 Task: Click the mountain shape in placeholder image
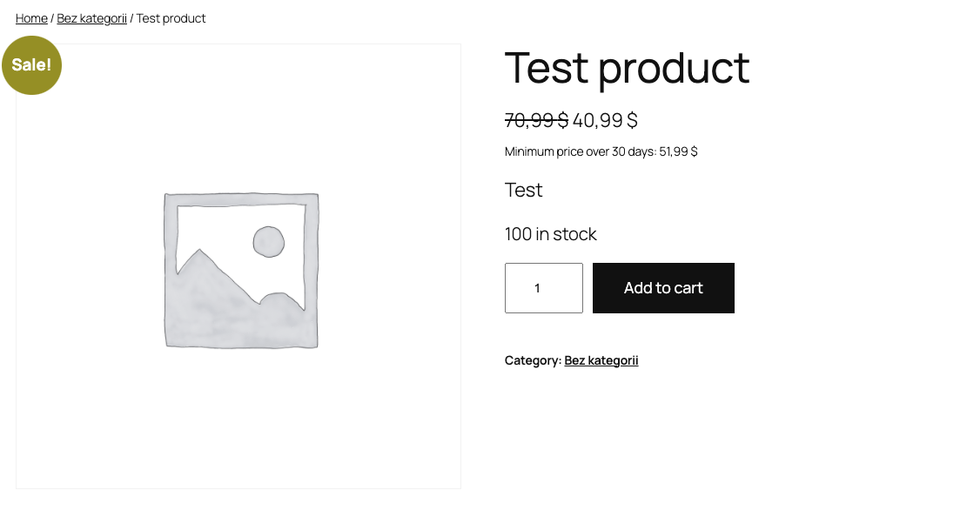tap(234, 296)
